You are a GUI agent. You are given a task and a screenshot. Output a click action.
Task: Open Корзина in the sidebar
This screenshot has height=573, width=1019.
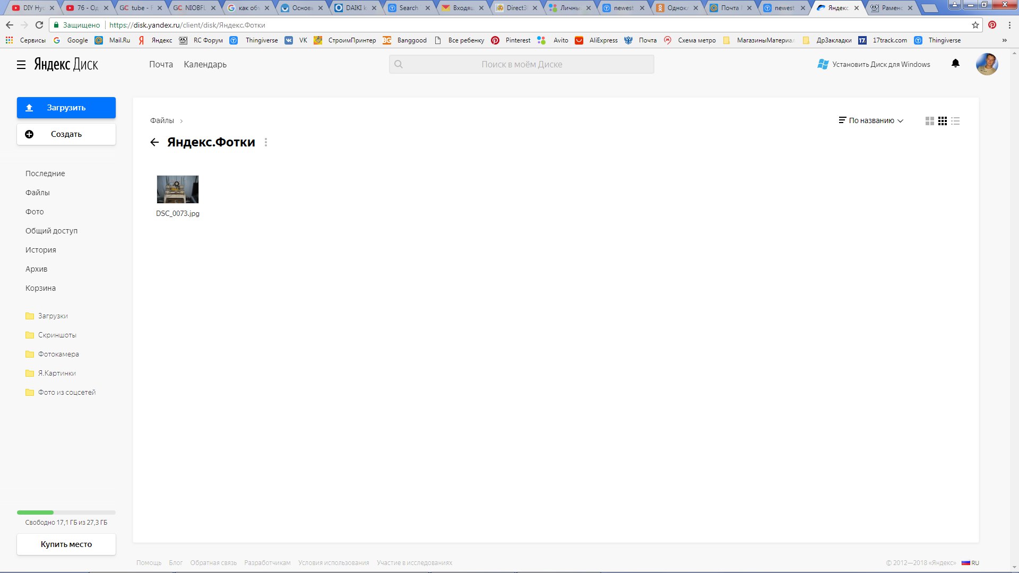tap(40, 288)
